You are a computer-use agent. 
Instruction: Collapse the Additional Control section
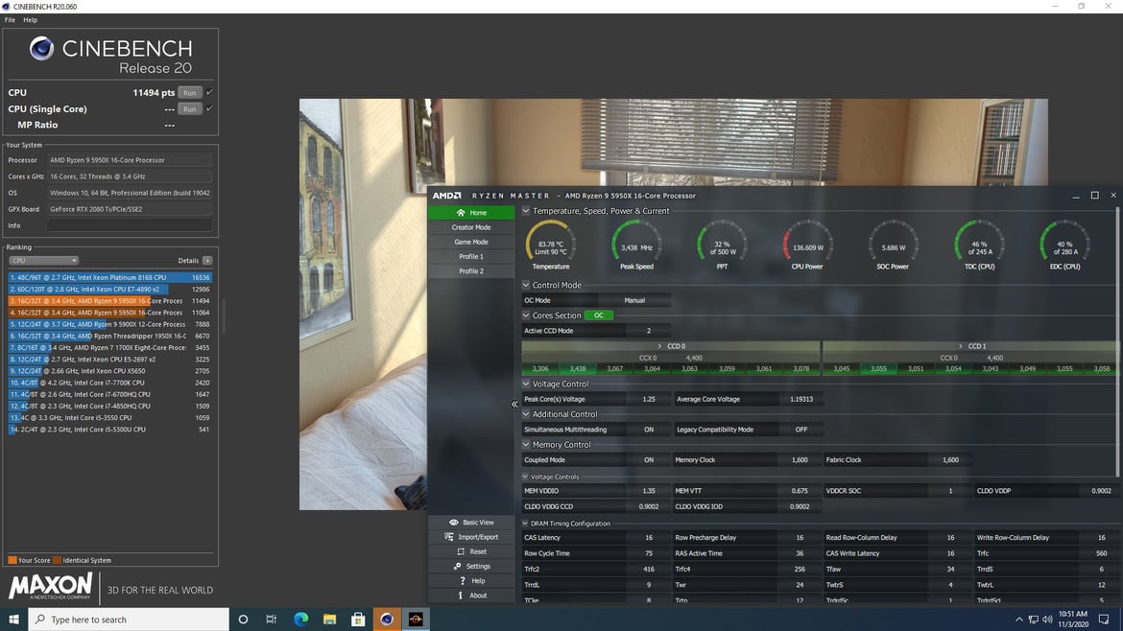pos(526,414)
